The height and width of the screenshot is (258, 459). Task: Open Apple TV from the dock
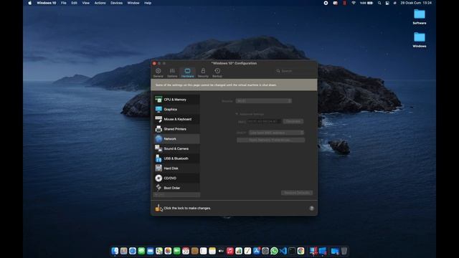click(221, 251)
